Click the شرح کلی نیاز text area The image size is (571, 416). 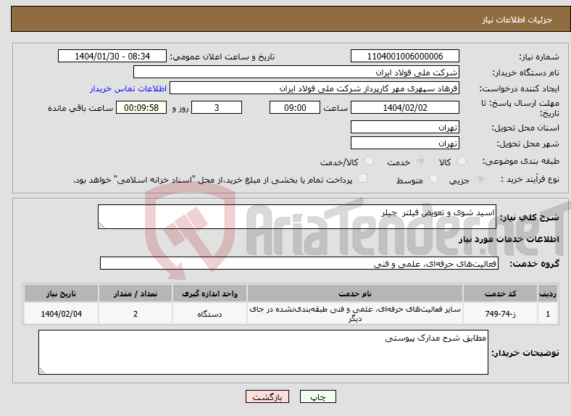tap(297, 217)
